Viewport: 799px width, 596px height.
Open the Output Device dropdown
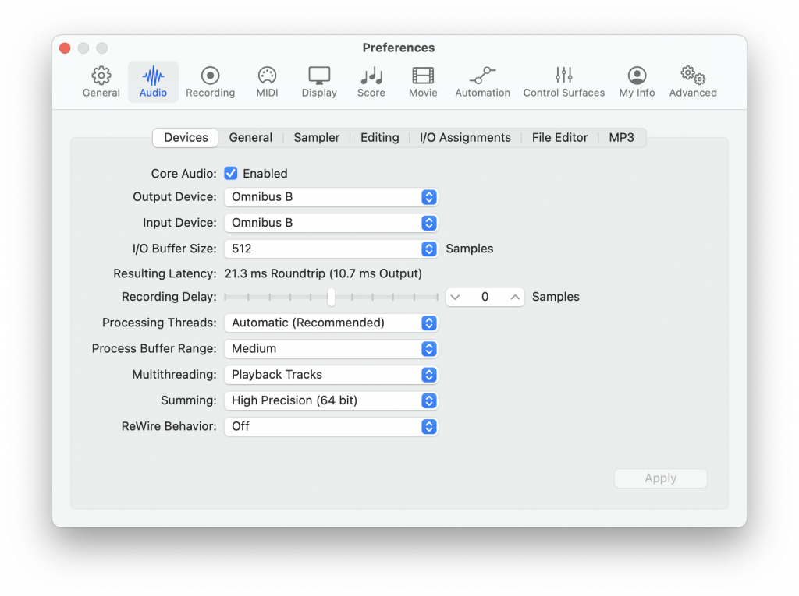[x=331, y=197]
